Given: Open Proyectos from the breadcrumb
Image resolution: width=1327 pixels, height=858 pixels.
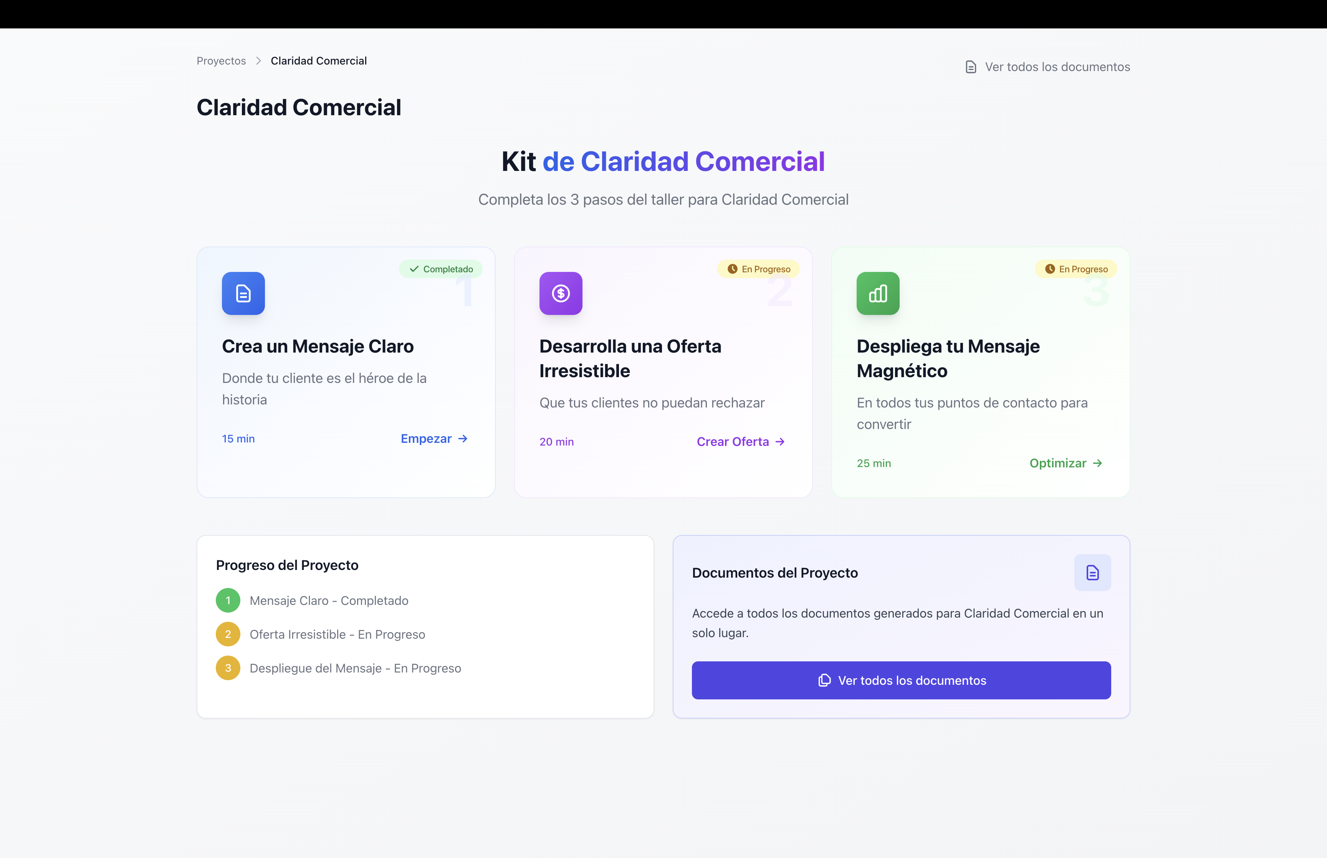Looking at the screenshot, I should pyautogui.click(x=220, y=61).
